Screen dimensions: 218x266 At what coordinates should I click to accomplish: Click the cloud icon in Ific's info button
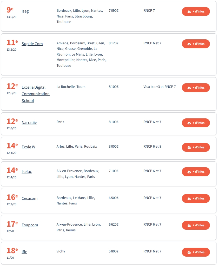coord(189,252)
